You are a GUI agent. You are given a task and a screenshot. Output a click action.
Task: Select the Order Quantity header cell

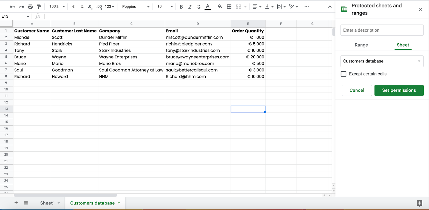coord(248,31)
